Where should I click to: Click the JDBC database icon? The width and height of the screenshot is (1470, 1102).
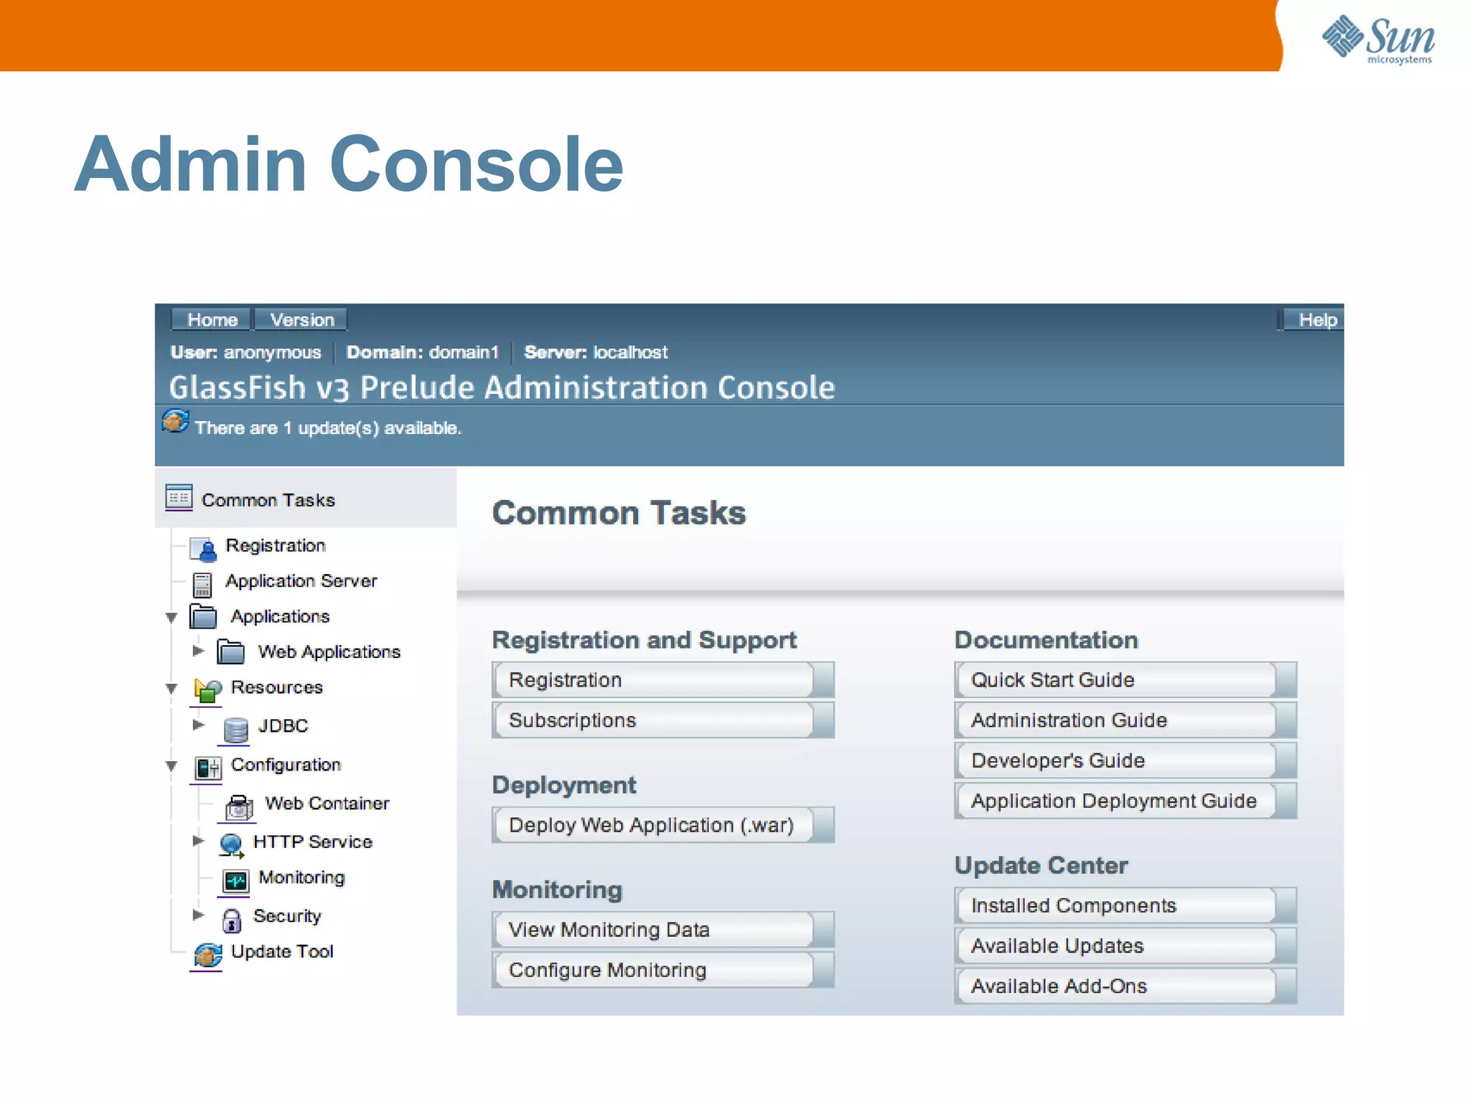235,730
